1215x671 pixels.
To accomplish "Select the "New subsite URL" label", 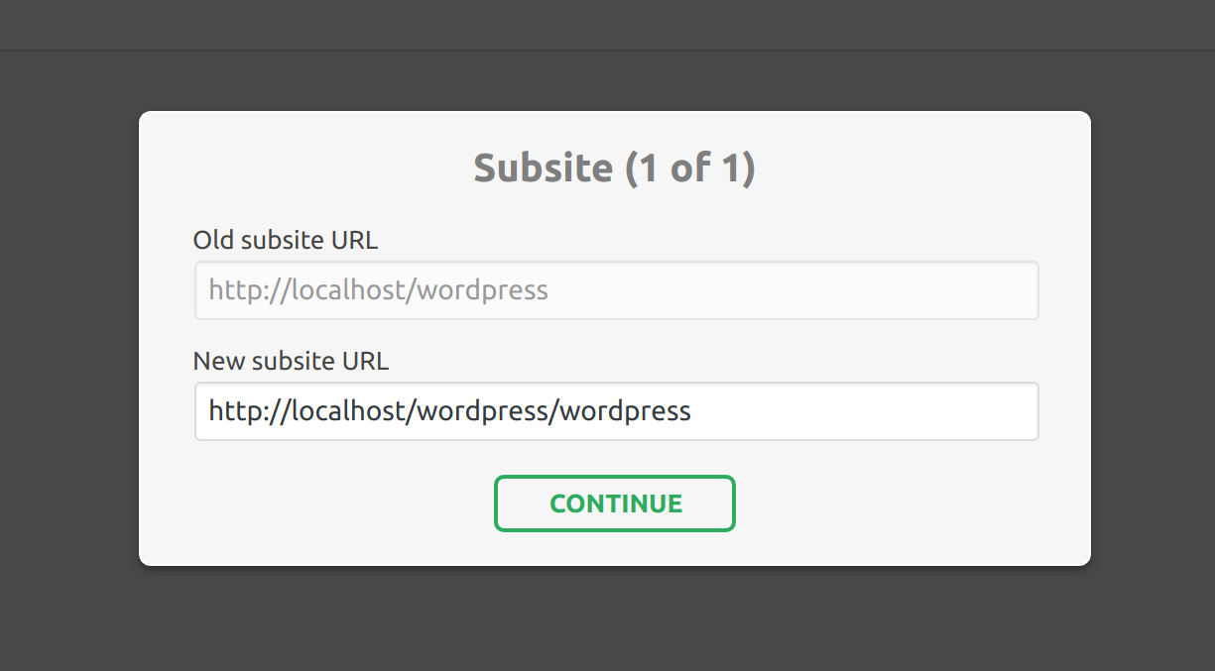I will coord(291,361).
